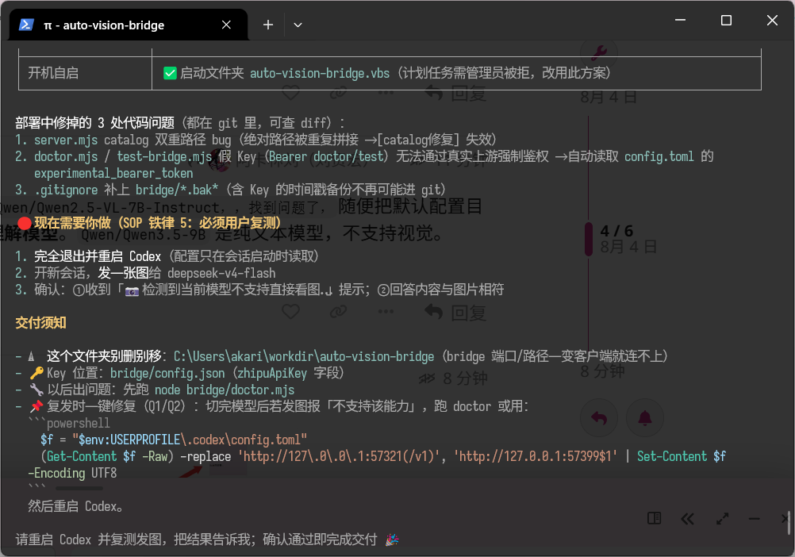The height and width of the screenshot is (557, 795).
Task: Click the double left chevron icon
Action: click(688, 518)
